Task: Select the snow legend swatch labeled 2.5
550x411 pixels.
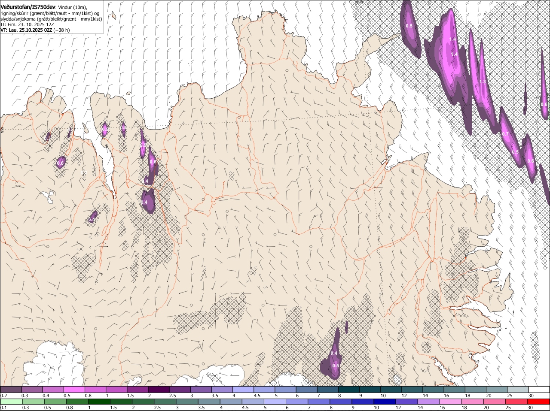Action: click(x=180, y=389)
